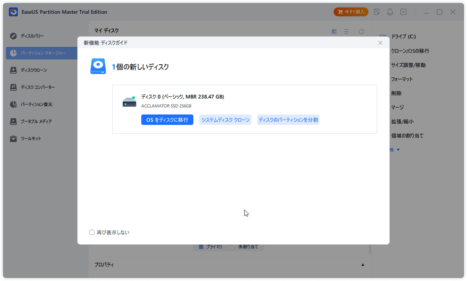
Task: Click the 今すぐ購入 purchase button
Action: click(351, 12)
